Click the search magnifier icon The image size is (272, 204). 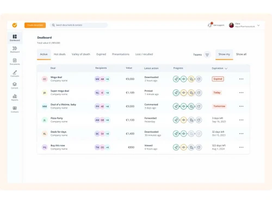coord(53,25)
